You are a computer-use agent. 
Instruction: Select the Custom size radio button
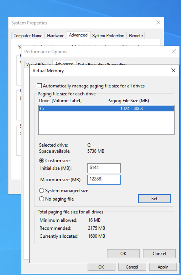click(x=41, y=160)
